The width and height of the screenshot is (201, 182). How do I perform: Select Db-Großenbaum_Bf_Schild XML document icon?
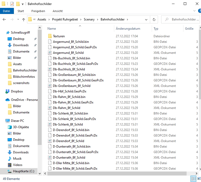[x=50, y=86]
